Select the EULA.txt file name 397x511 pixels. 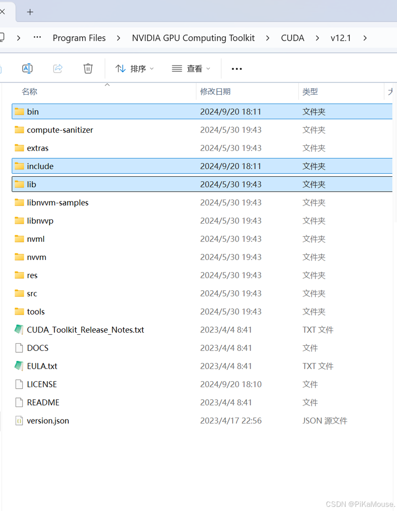pyautogui.click(x=42, y=366)
